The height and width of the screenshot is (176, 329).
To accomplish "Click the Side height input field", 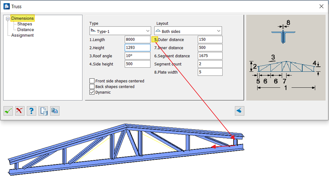I will click(x=138, y=64).
